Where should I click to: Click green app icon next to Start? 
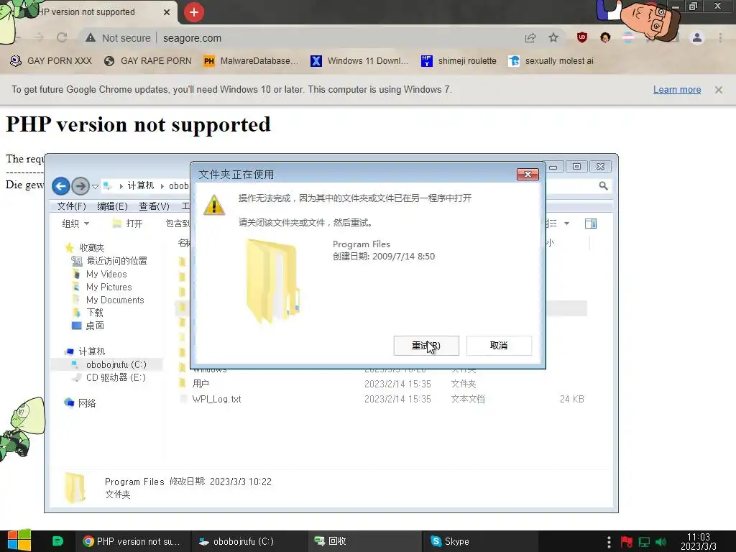tap(57, 541)
